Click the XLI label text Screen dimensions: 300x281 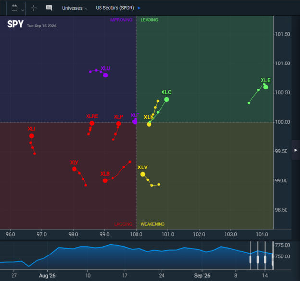point(31,129)
